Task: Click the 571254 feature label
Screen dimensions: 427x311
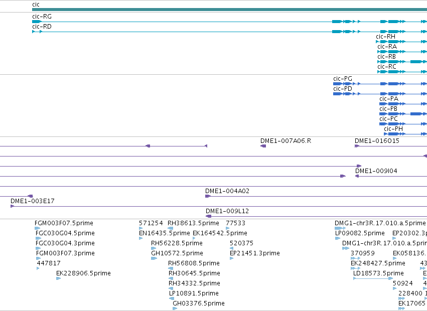Action: coord(151,223)
